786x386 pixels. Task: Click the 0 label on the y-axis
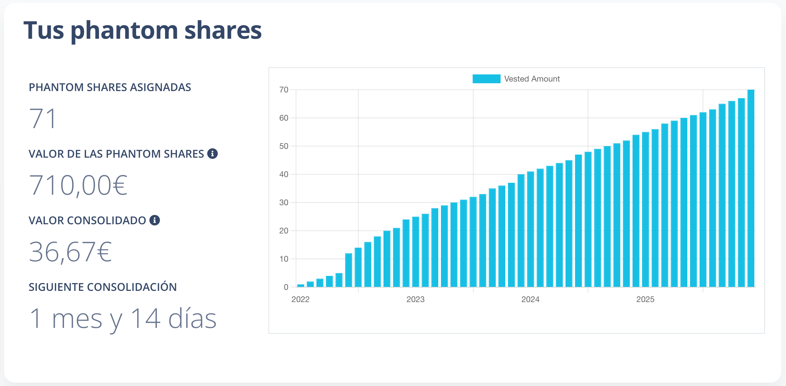[x=286, y=287]
